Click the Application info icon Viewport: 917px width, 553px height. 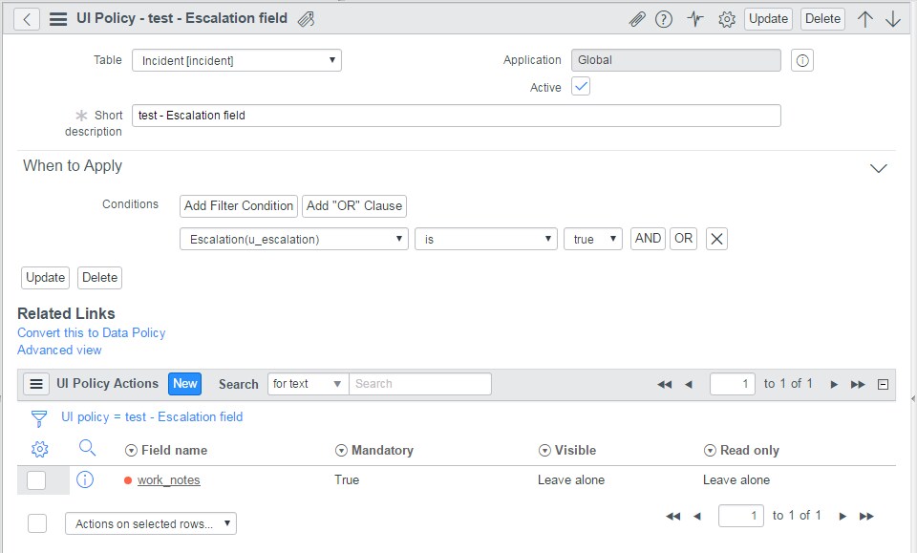[803, 60]
